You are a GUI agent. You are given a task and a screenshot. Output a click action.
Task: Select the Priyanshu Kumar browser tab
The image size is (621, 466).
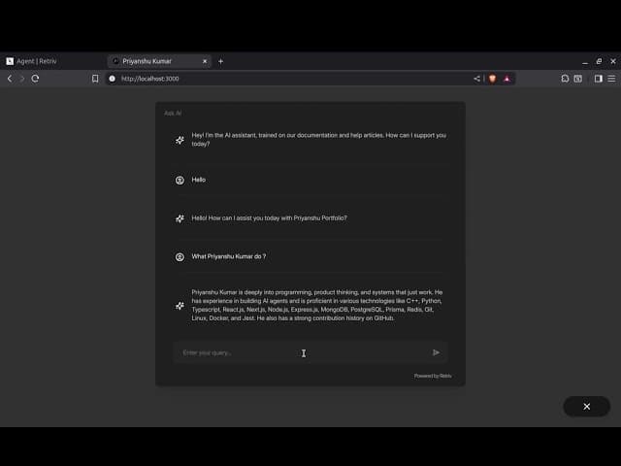[159, 61]
